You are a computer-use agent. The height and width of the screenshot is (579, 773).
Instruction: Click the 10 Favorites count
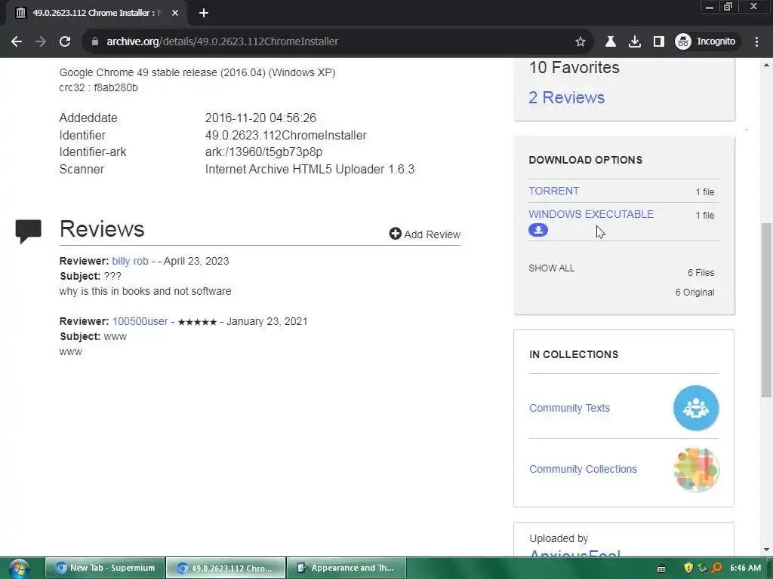click(574, 67)
